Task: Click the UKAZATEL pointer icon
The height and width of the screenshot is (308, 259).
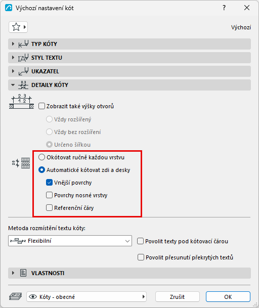Action: click(23, 71)
